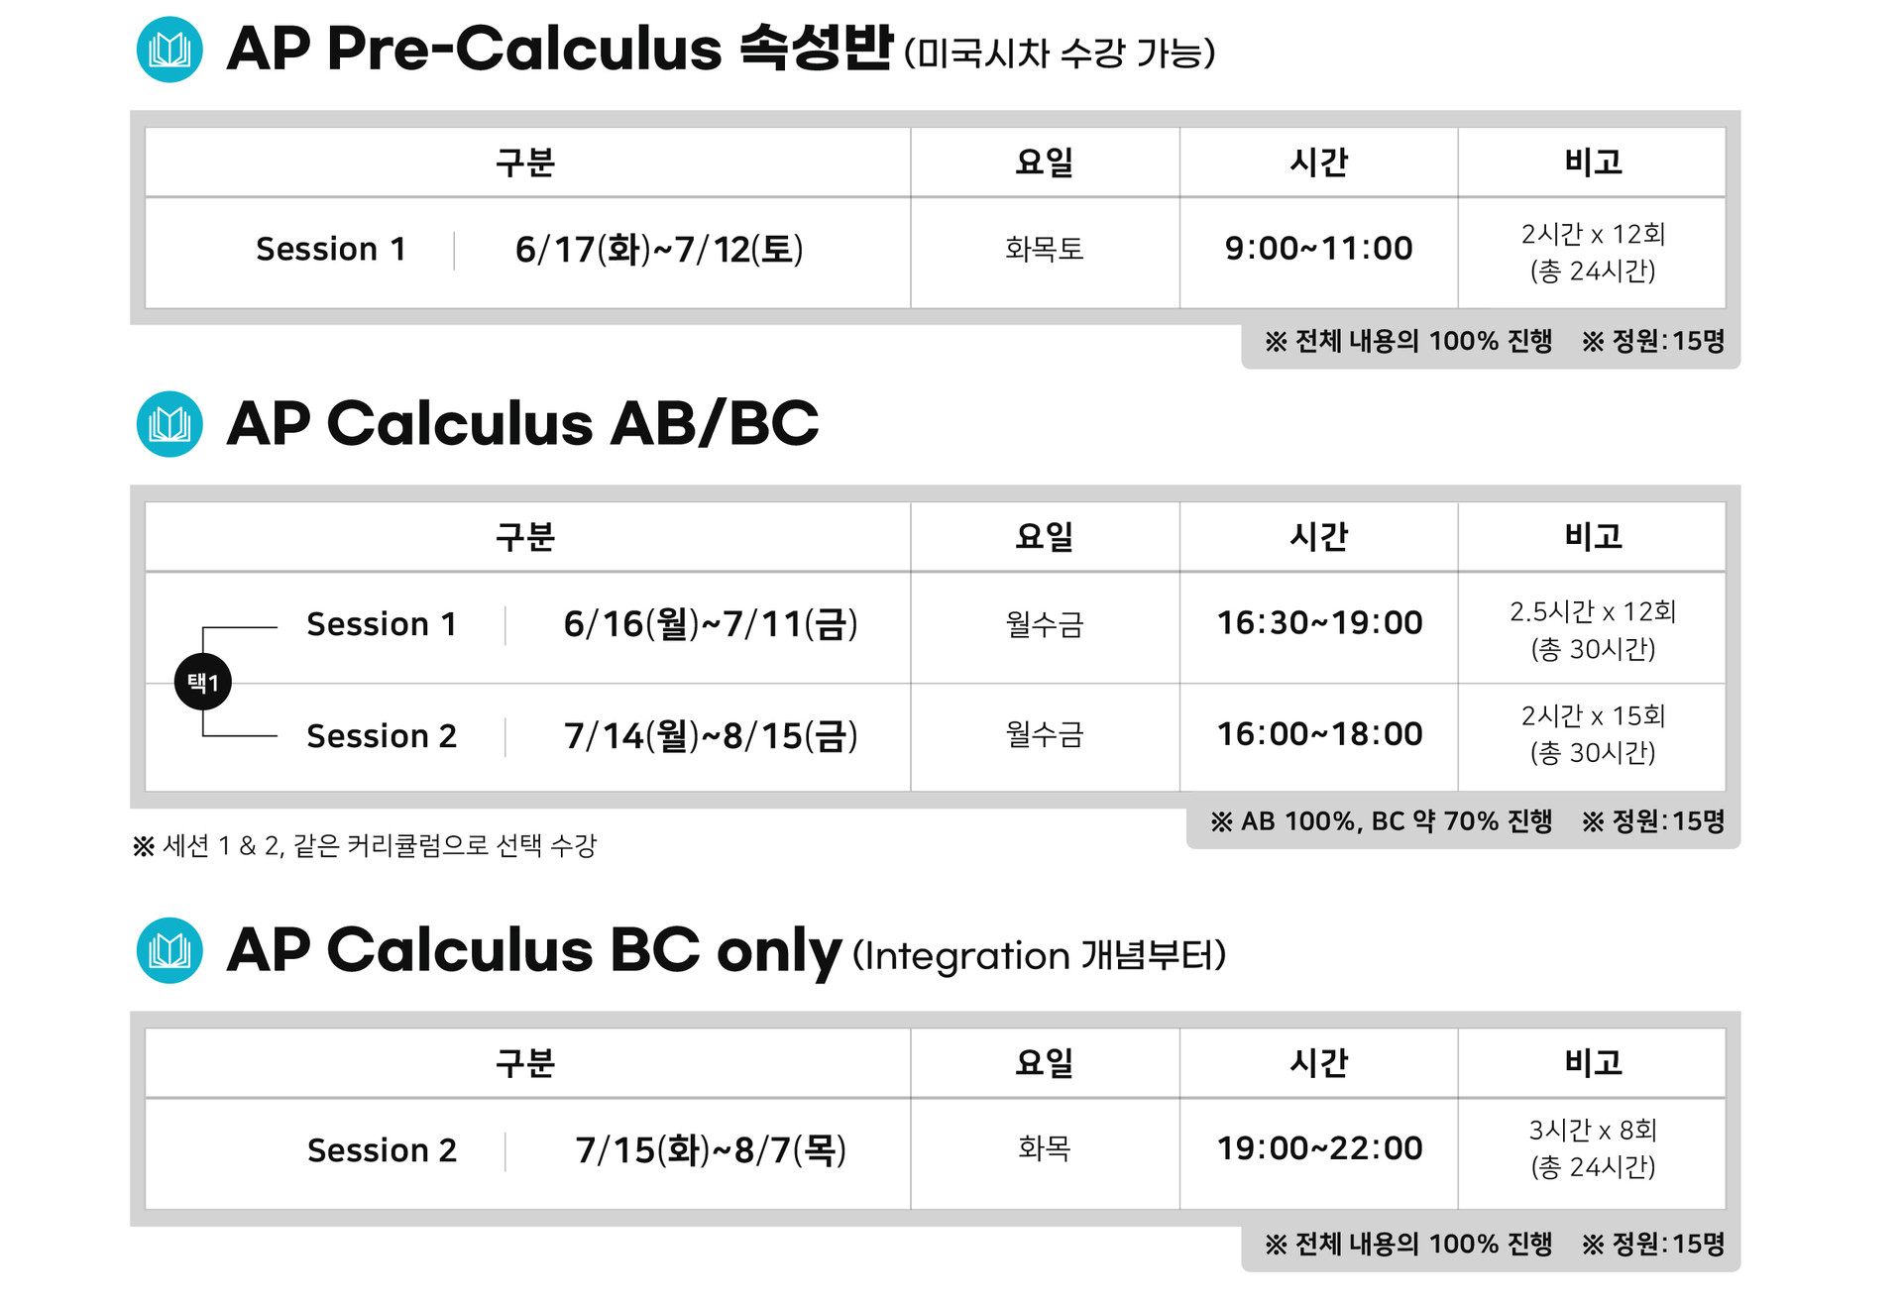Click the 19:00~22:00 time cell
The width and height of the screenshot is (1903, 1302).
1319,1148
